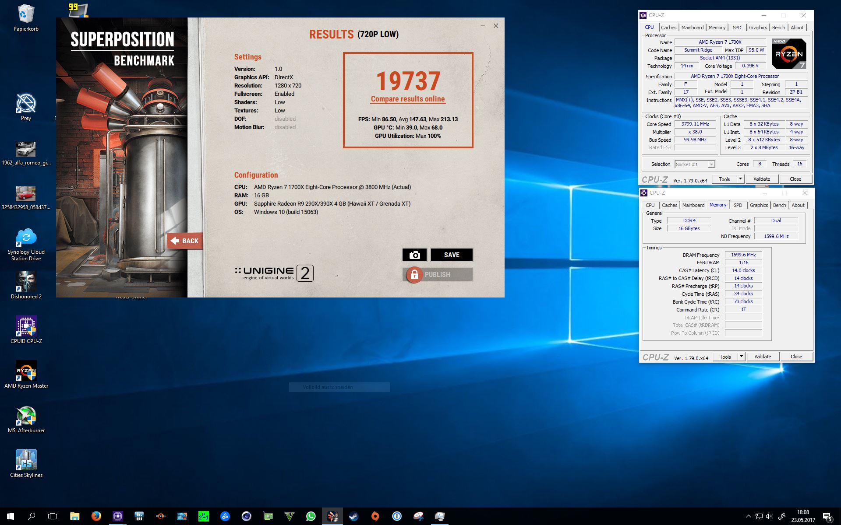Save the benchmark results
The image size is (841, 525).
point(452,255)
